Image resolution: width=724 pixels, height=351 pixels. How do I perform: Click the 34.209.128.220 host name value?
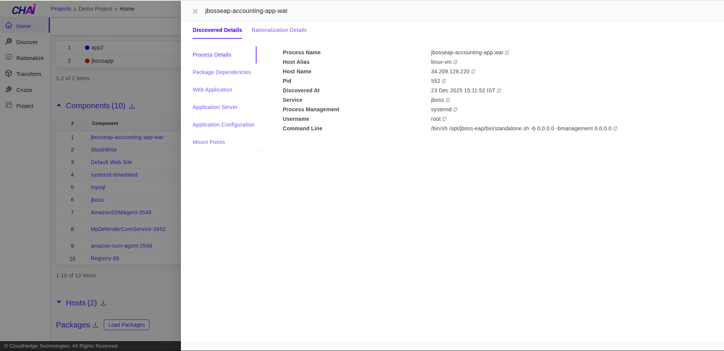450,71
